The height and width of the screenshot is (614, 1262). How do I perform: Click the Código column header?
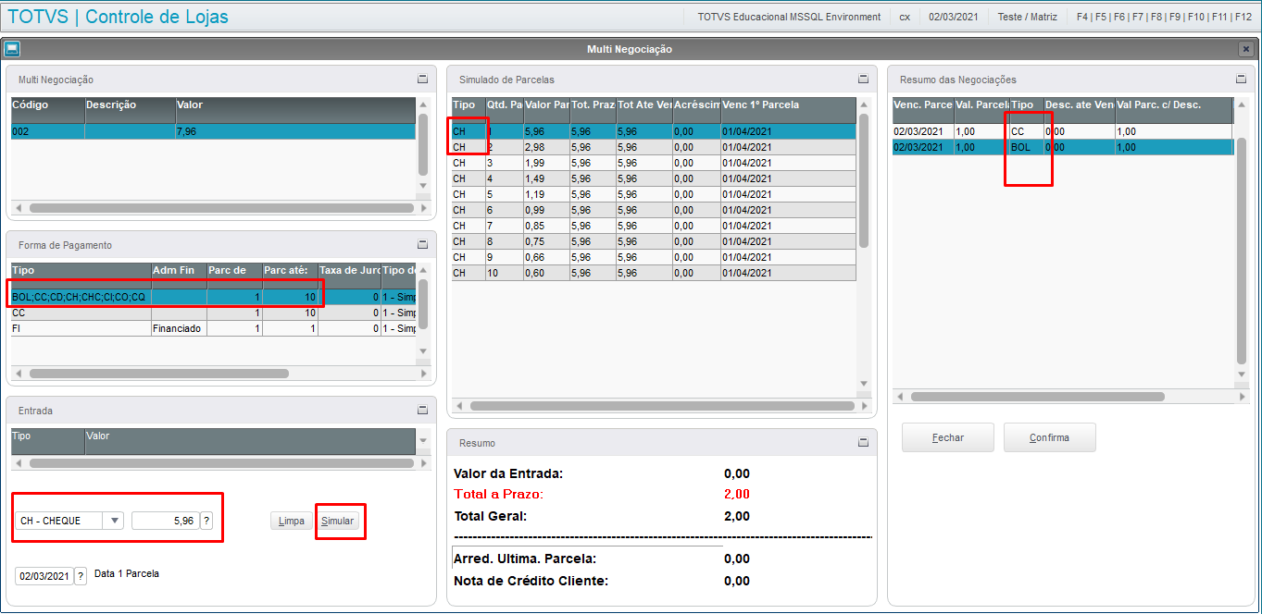[48, 110]
